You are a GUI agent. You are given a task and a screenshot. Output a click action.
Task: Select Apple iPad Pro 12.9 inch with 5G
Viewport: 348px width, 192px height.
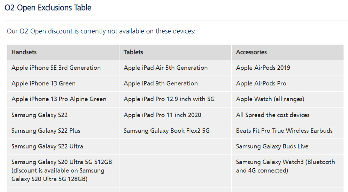[169, 99]
